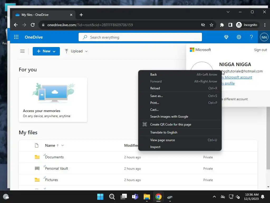Open the Personal Vault item name
Image resolution: width=270 pixels, height=203 pixels.
click(56, 168)
